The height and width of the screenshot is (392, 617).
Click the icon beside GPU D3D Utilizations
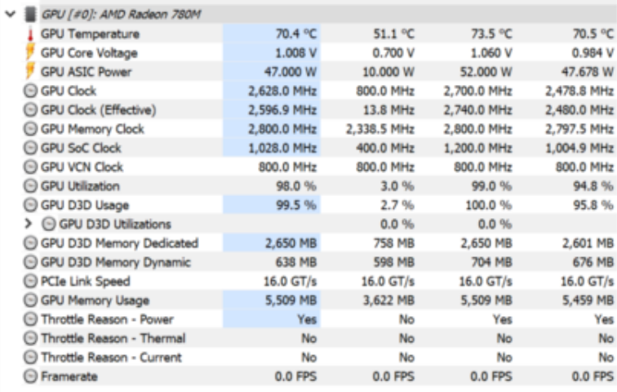point(49,224)
